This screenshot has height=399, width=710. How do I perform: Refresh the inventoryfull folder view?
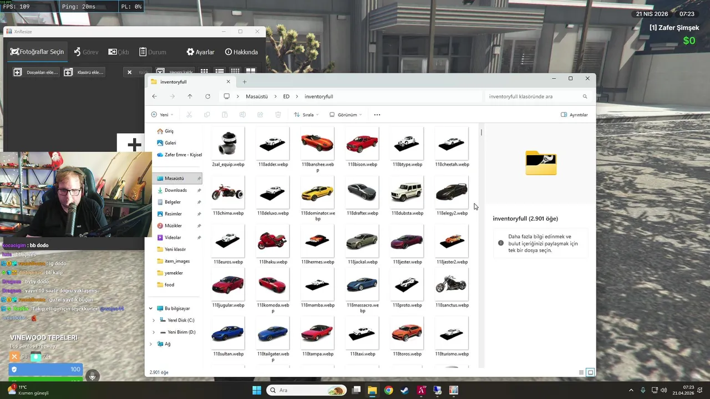coord(207,96)
